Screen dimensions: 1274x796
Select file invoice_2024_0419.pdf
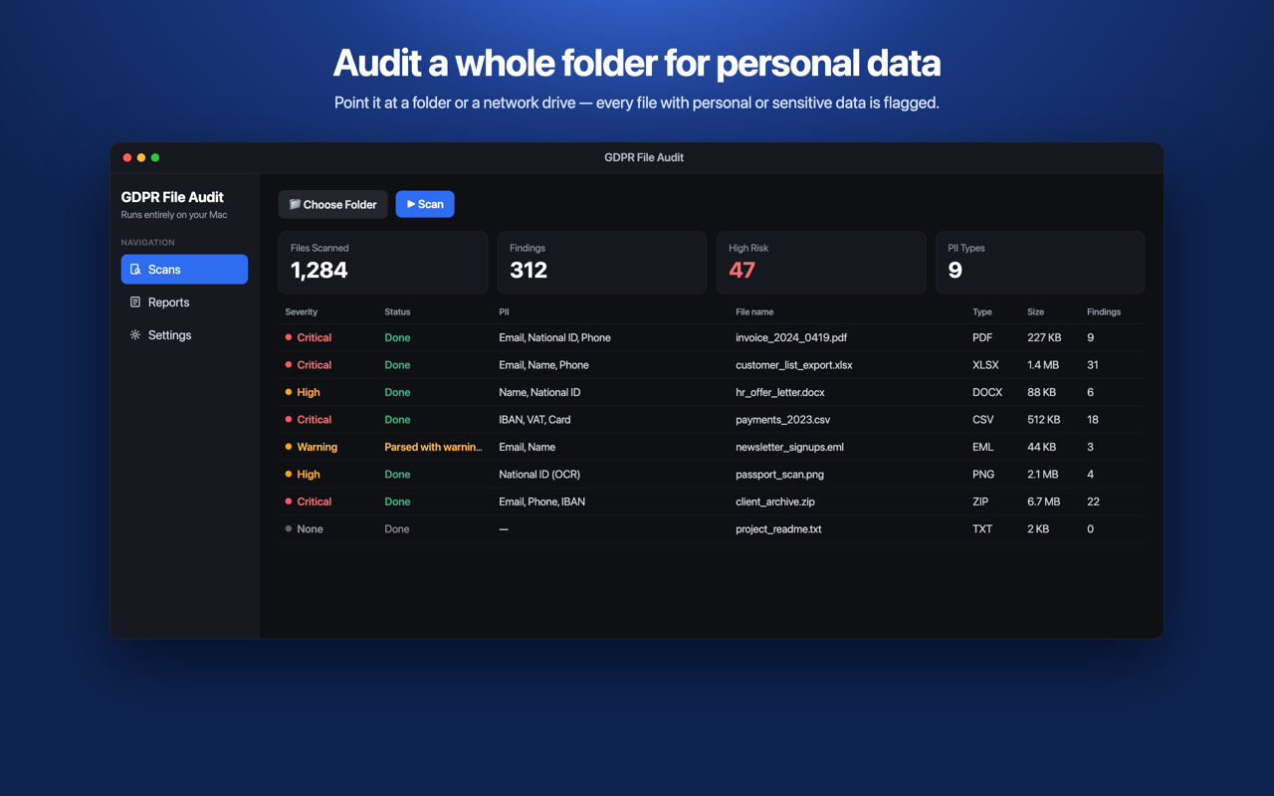coord(791,337)
